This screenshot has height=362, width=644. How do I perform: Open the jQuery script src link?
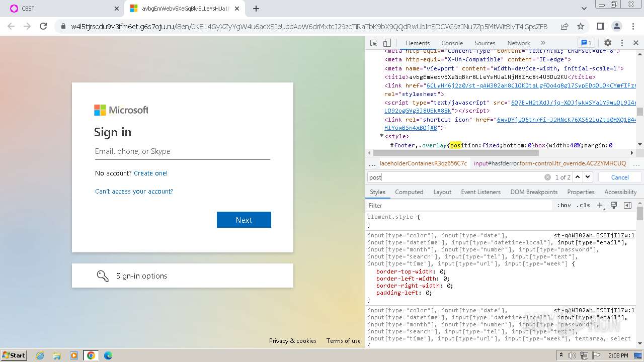574,103
